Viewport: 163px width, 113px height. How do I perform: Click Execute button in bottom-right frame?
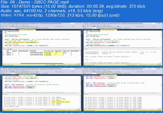click(x=99, y=73)
